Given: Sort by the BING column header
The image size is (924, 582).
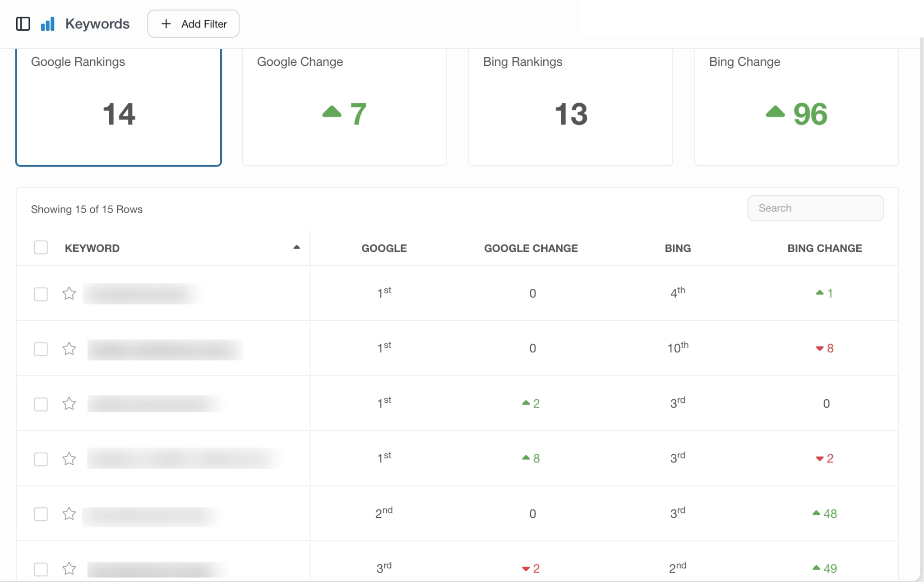Looking at the screenshot, I should (x=678, y=248).
